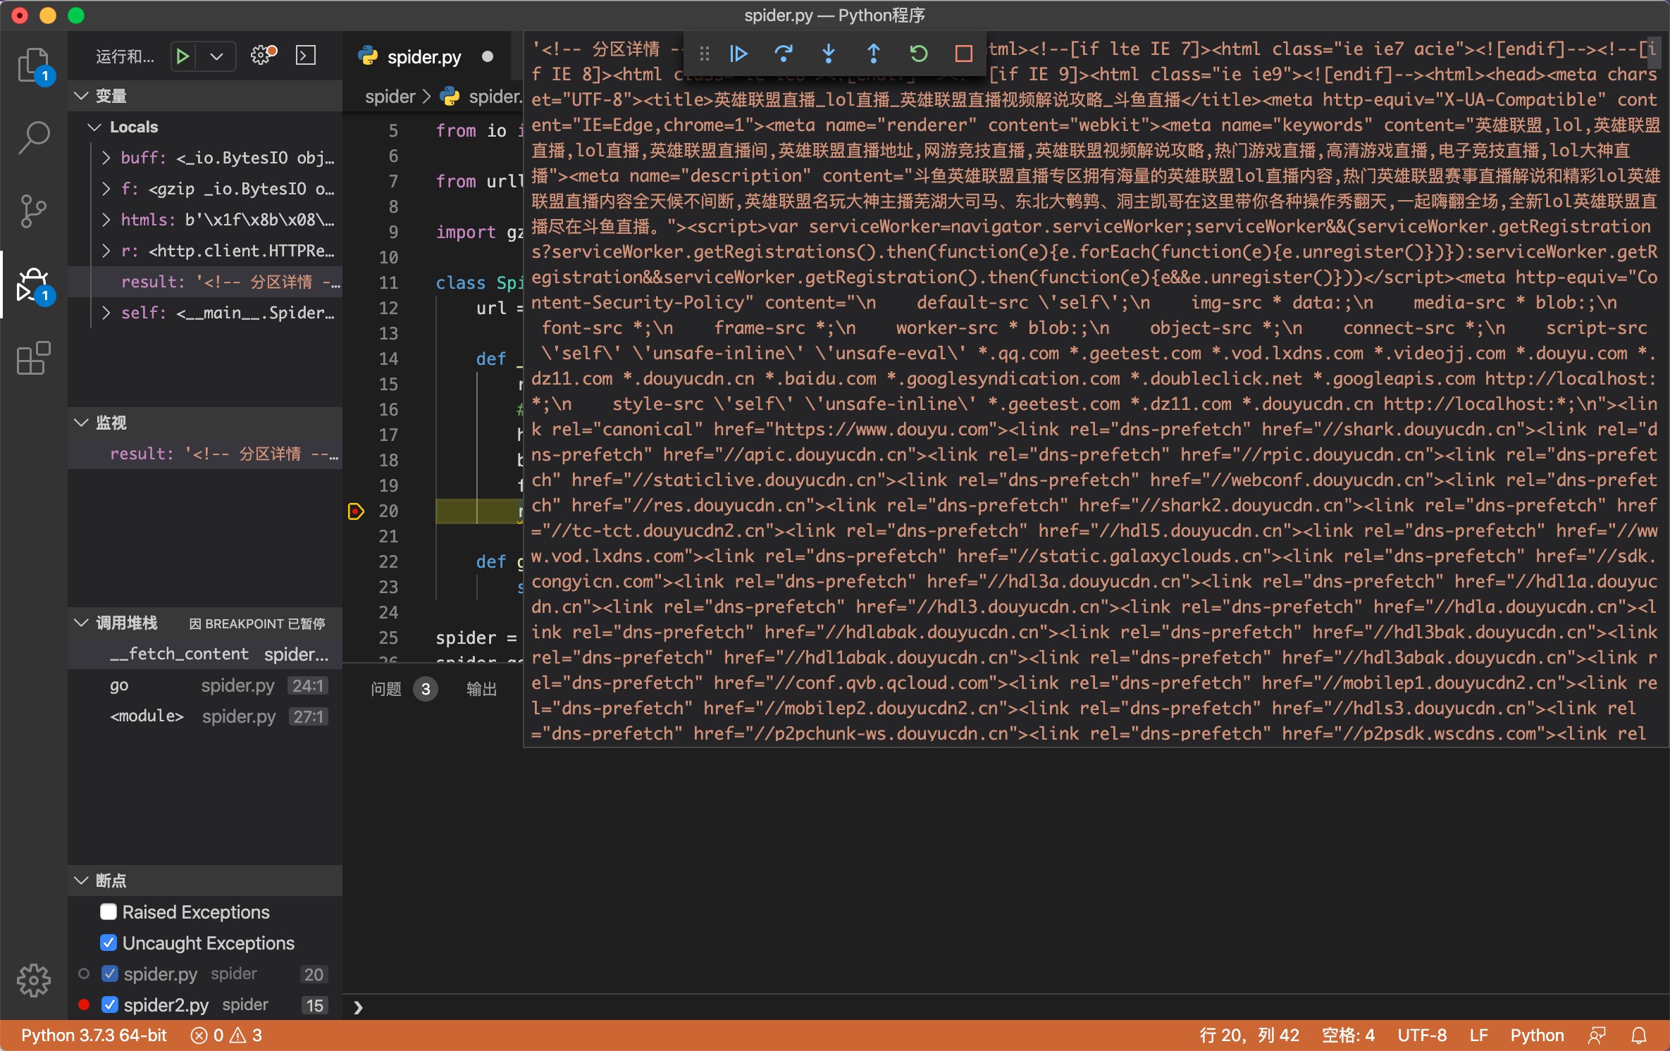Open the debug configuration dropdown
The height and width of the screenshot is (1051, 1670).
[217, 56]
